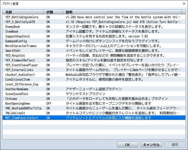188x150 pixels.
Task: Select the Level_Difference_Exp plugin row
Action: tap(94, 84)
